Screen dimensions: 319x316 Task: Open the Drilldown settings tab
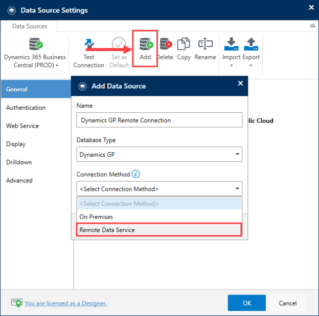pyautogui.click(x=19, y=162)
